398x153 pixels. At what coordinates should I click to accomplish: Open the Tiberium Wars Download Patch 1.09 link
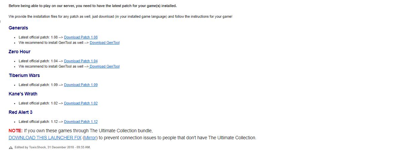(x=81, y=85)
